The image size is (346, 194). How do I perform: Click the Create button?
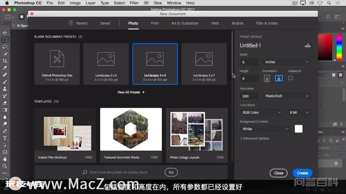(x=302, y=173)
